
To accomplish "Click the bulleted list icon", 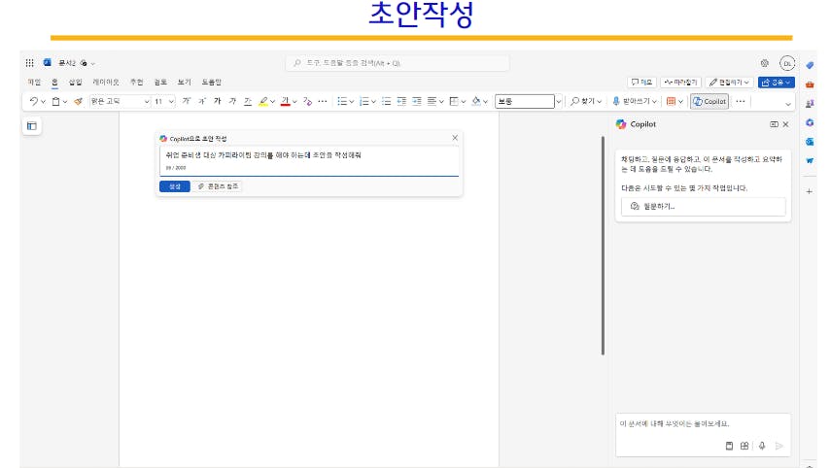I will click(x=341, y=101).
